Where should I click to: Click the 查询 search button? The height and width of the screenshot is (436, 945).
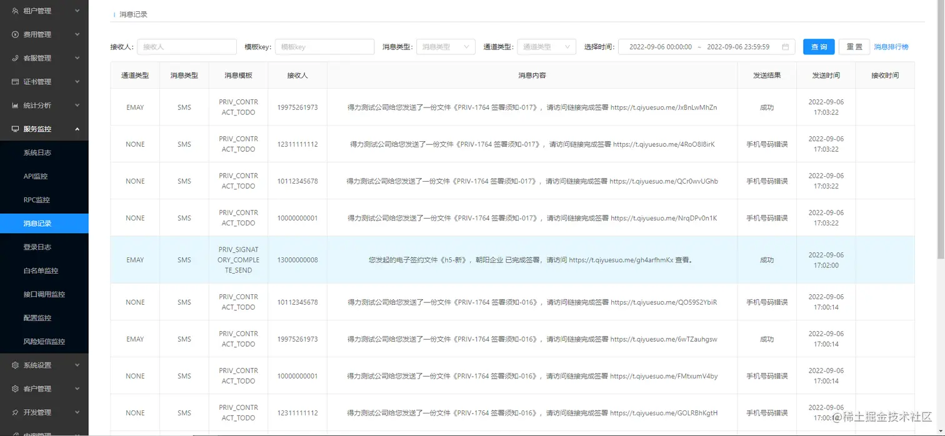(819, 47)
